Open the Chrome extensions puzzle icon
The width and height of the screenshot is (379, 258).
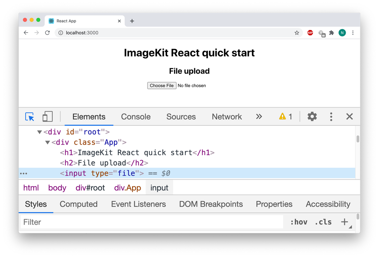click(331, 33)
